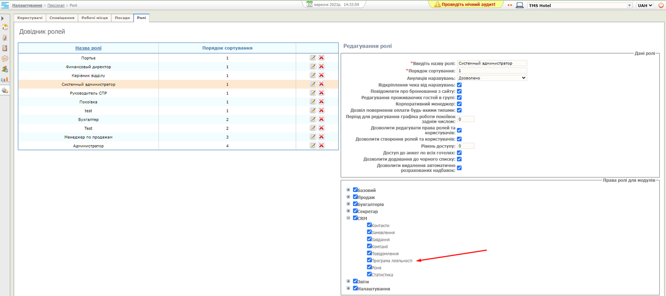Toggle Дозволити додавання до чорного списку checkbox
Viewport: 666px width, 296px height.
[x=460, y=159]
